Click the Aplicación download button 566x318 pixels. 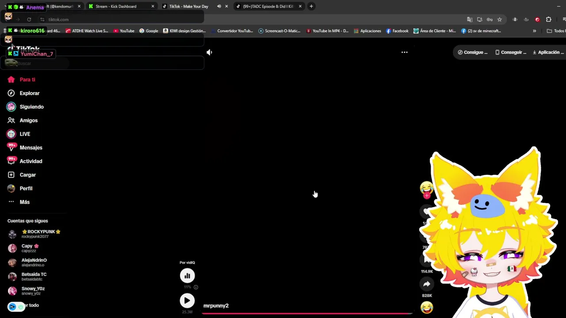coord(548,52)
